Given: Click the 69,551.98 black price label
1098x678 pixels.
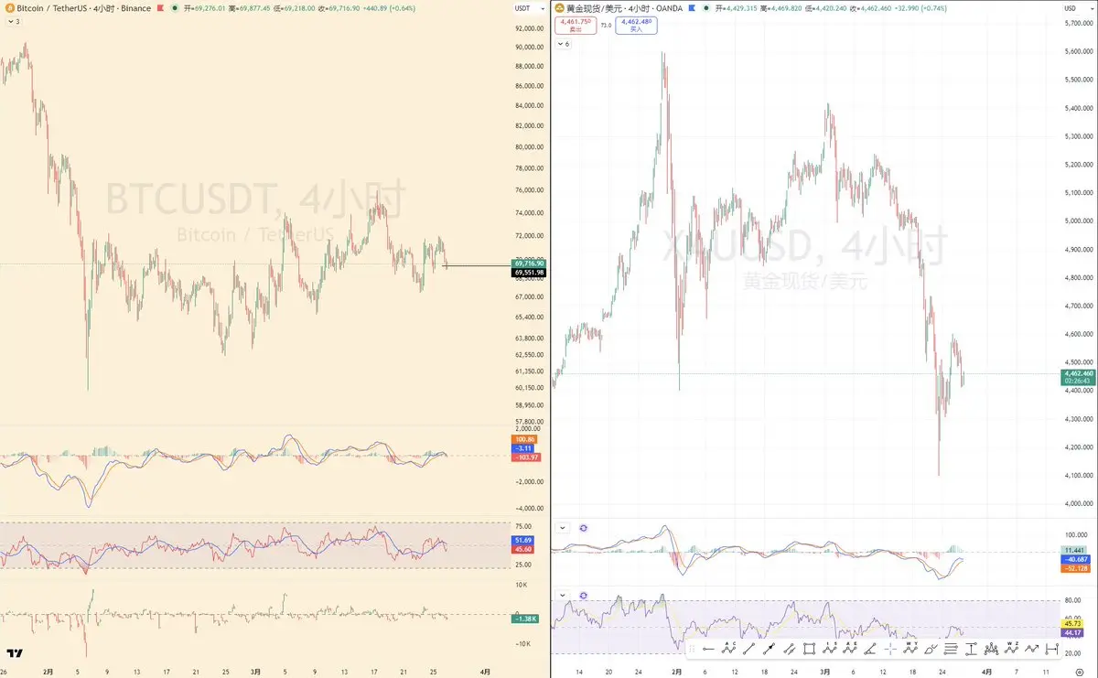Looking at the screenshot, I should click(x=530, y=273).
